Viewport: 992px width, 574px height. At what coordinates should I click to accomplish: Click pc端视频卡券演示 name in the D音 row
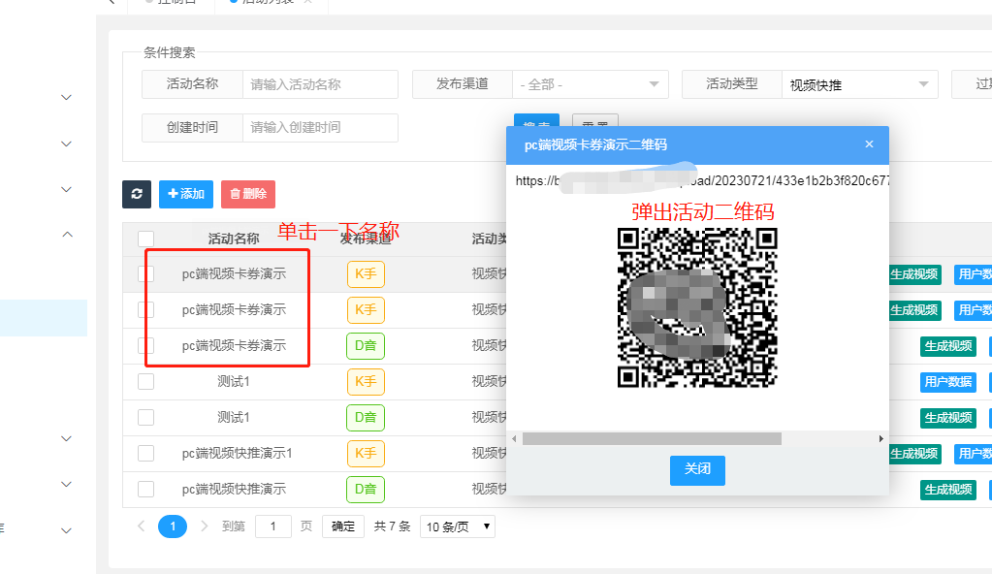pos(234,345)
